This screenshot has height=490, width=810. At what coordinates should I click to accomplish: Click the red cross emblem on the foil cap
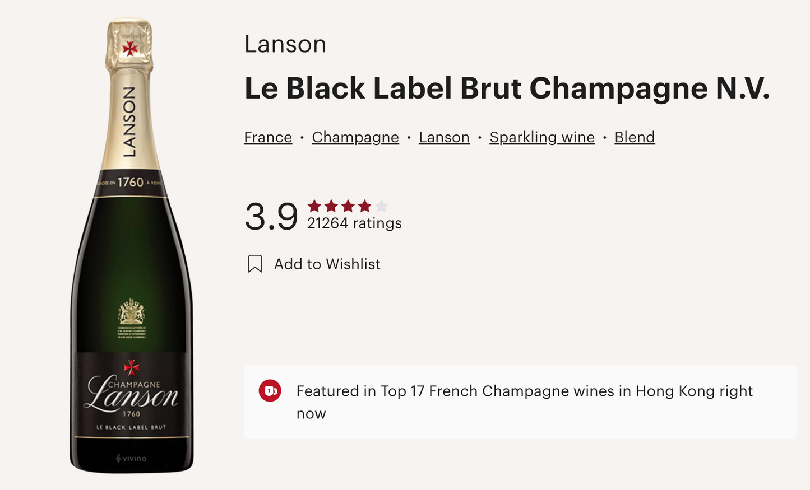coord(130,48)
